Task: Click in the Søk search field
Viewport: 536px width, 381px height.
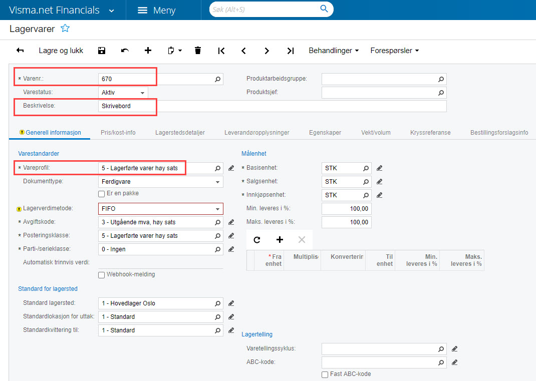Action: point(264,10)
